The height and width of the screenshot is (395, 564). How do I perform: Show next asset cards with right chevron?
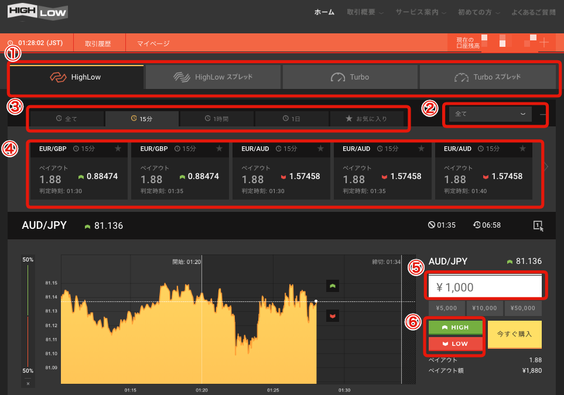[x=546, y=167]
